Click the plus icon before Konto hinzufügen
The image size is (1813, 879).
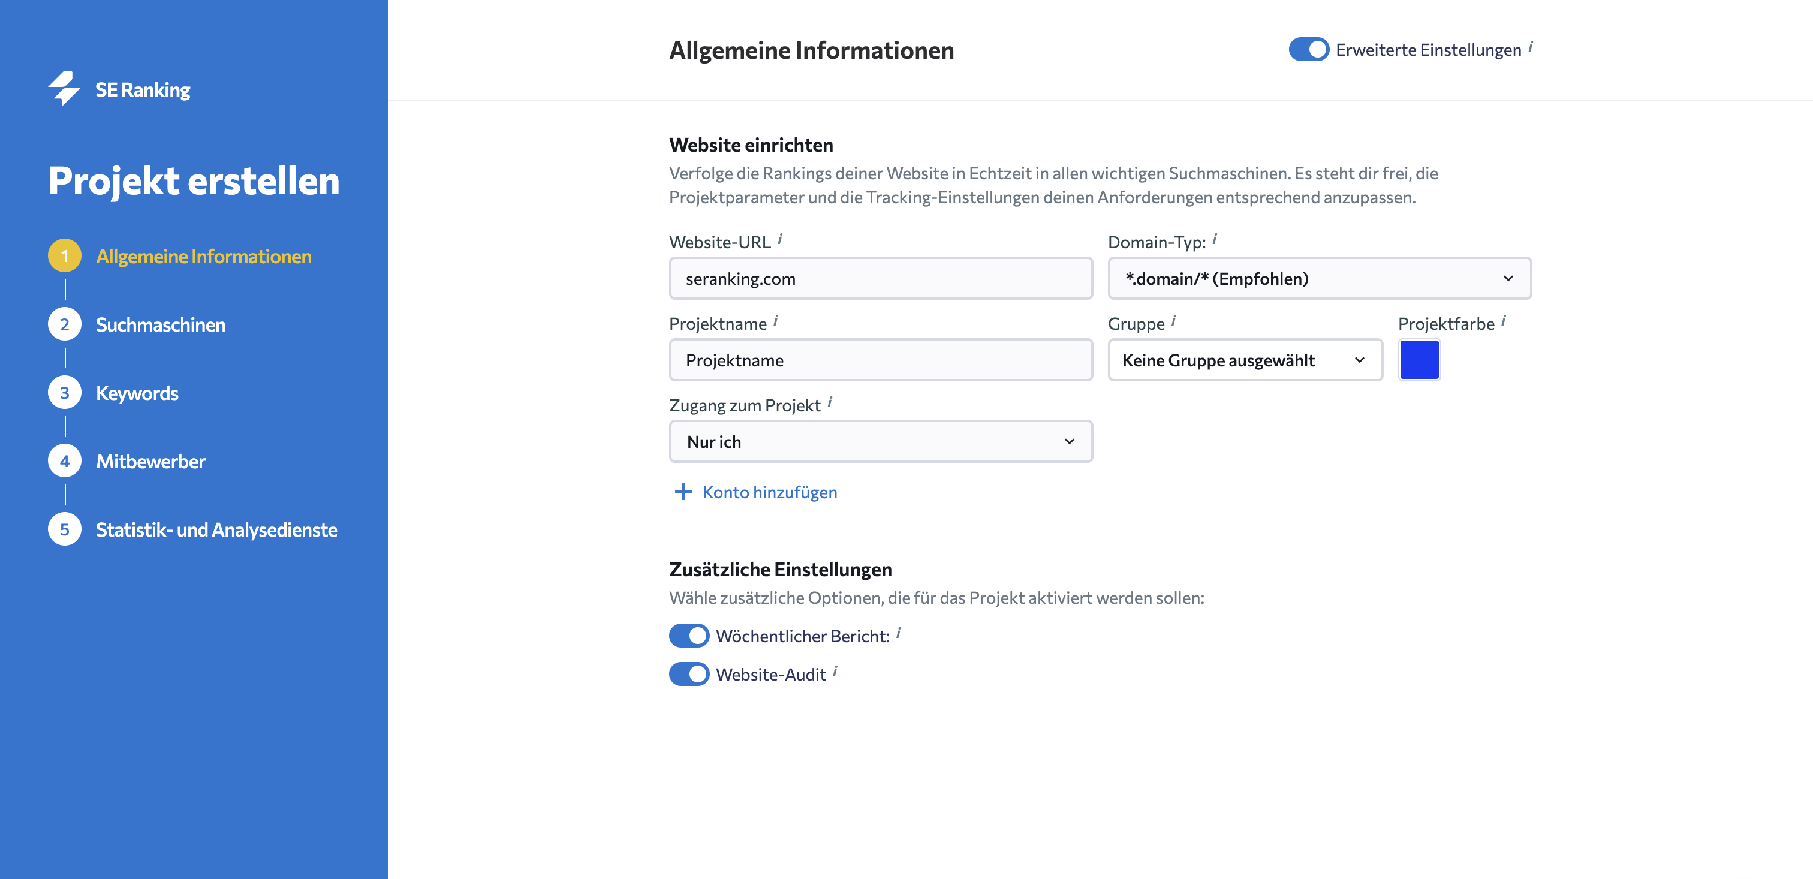click(x=683, y=492)
